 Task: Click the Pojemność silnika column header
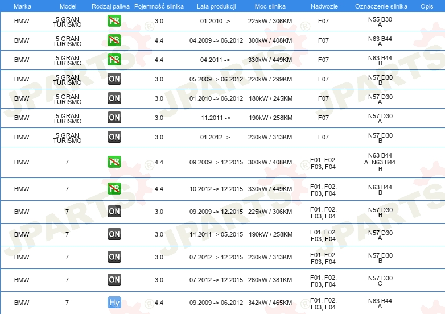tap(159, 6)
